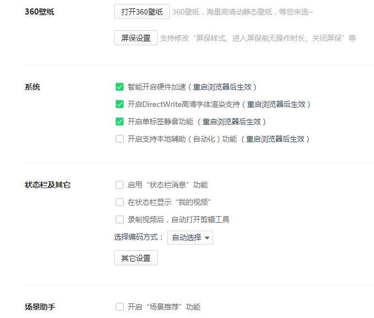Click the 系统 section heading
374x318 pixels.
[32, 87]
